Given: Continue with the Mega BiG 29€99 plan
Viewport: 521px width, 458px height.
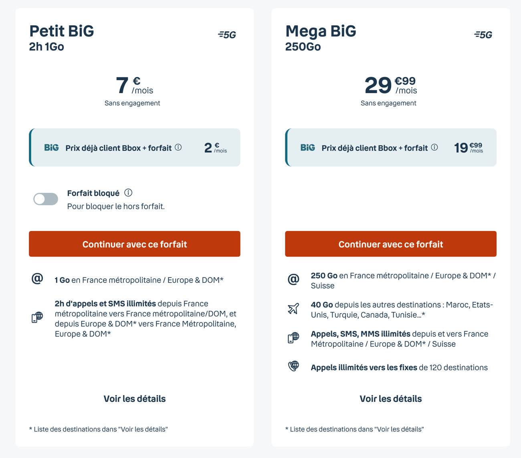Looking at the screenshot, I should click(x=391, y=244).
